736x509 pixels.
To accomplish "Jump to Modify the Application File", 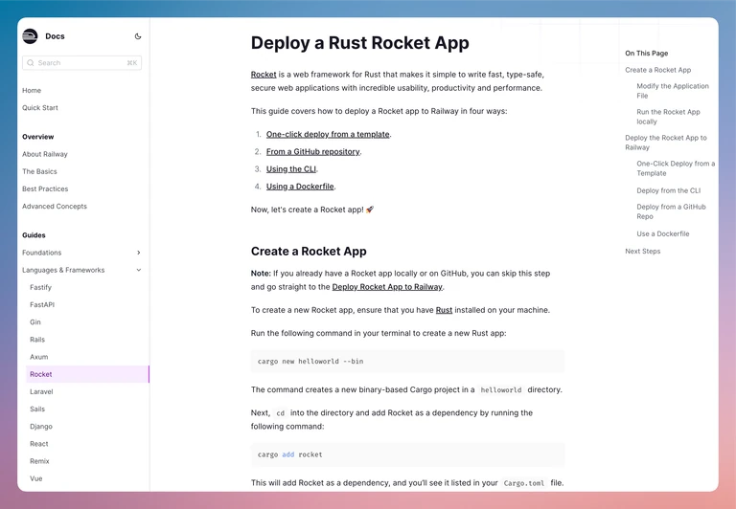I will click(673, 91).
